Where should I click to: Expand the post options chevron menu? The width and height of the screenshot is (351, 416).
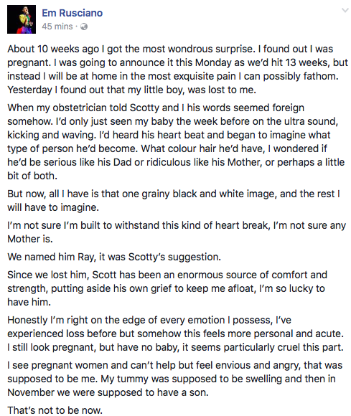[x=345, y=10]
